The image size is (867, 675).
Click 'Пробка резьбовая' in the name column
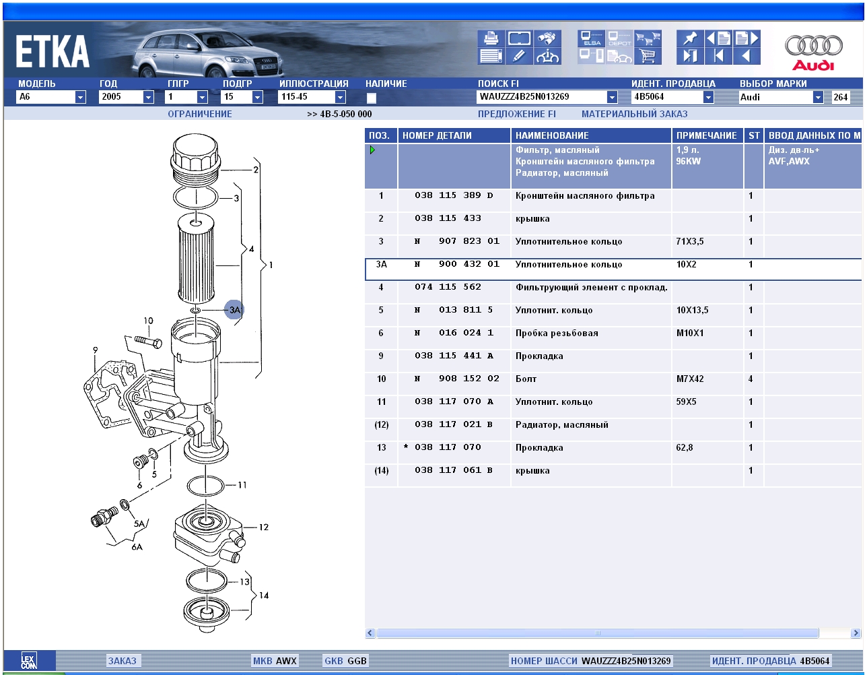[557, 333]
